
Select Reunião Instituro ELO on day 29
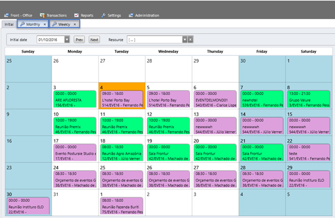coord(309,179)
